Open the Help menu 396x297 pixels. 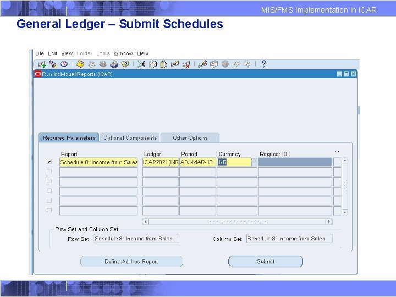[142, 53]
